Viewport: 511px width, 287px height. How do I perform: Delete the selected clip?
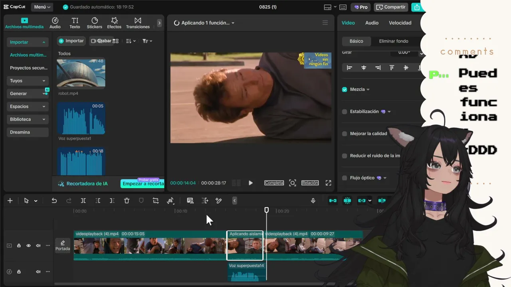tap(127, 201)
